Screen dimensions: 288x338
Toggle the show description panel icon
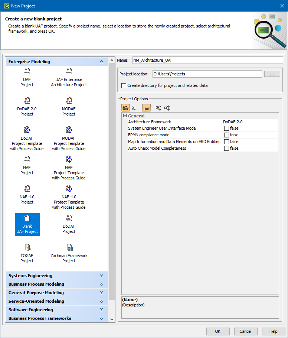click(x=146, y=108)
